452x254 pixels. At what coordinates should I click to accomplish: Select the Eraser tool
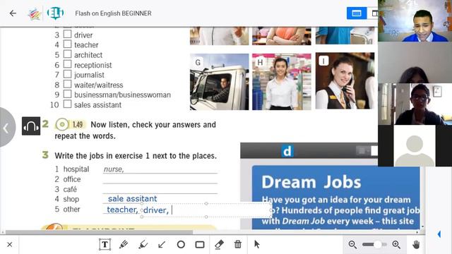pos(219,245)
